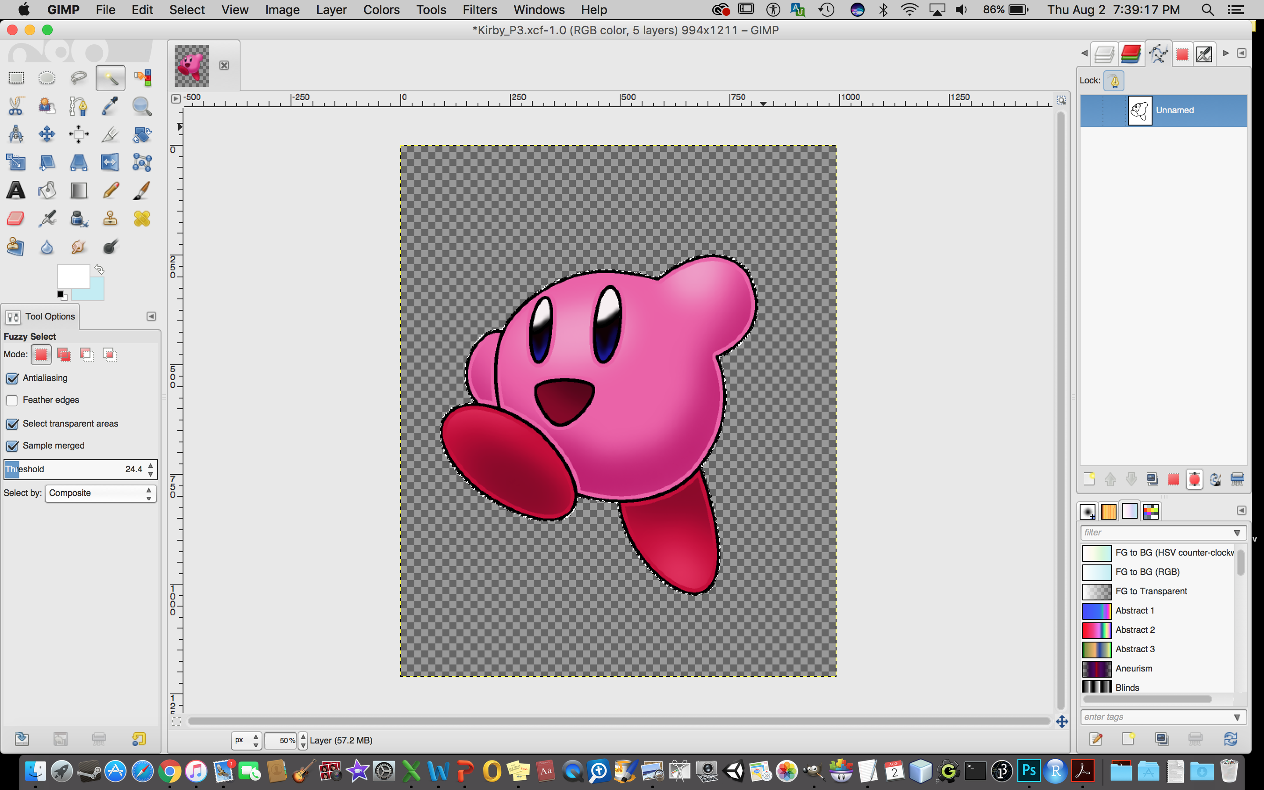The width and height of the screenshot is (1264, 790).
Task: Select the Blur/Sharpen droplet tool
Action: [x=47, y=247]
